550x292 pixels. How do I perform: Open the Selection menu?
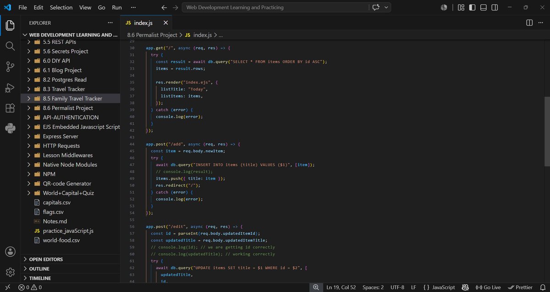click(61, 7)
